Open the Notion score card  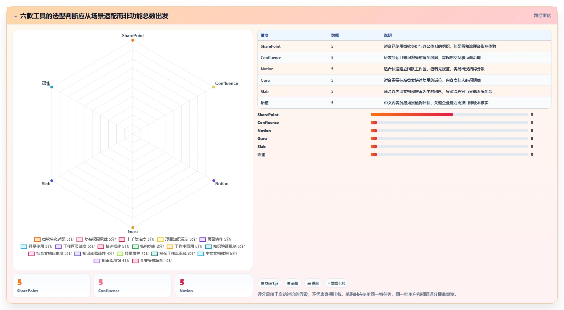click(x=214, y=285)
